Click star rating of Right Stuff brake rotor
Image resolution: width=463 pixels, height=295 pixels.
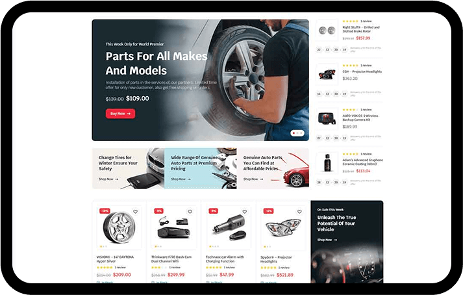(350, 21)
